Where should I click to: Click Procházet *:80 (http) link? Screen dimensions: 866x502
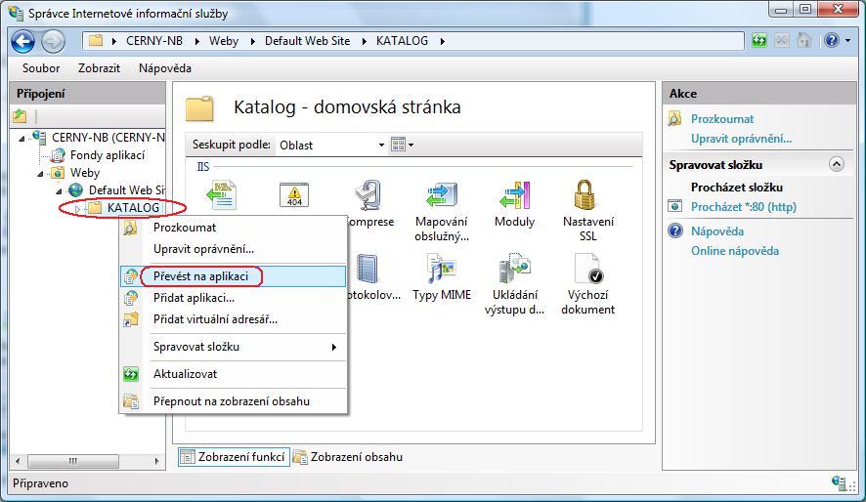pos(743,207)
